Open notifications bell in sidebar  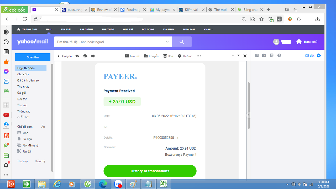click(x=6, y=165)
